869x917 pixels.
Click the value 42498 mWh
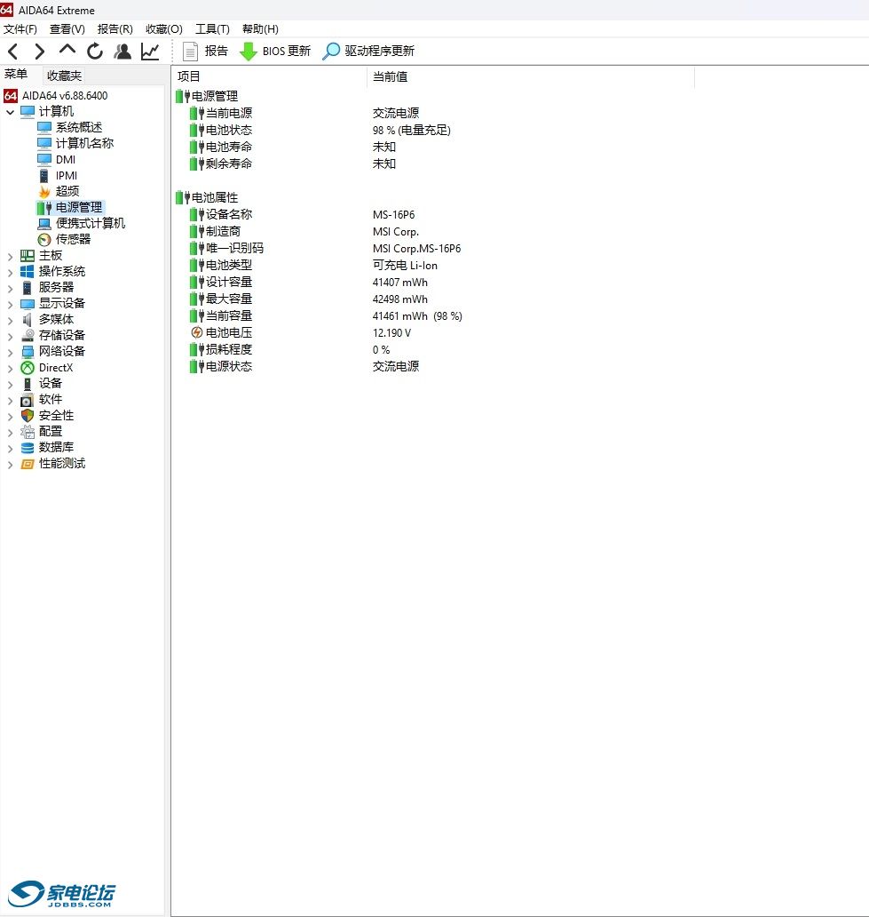pos(400,299)
